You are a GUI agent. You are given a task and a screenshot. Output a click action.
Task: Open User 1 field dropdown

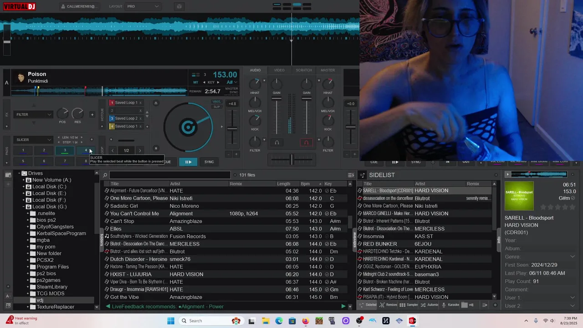coord(573,297)
